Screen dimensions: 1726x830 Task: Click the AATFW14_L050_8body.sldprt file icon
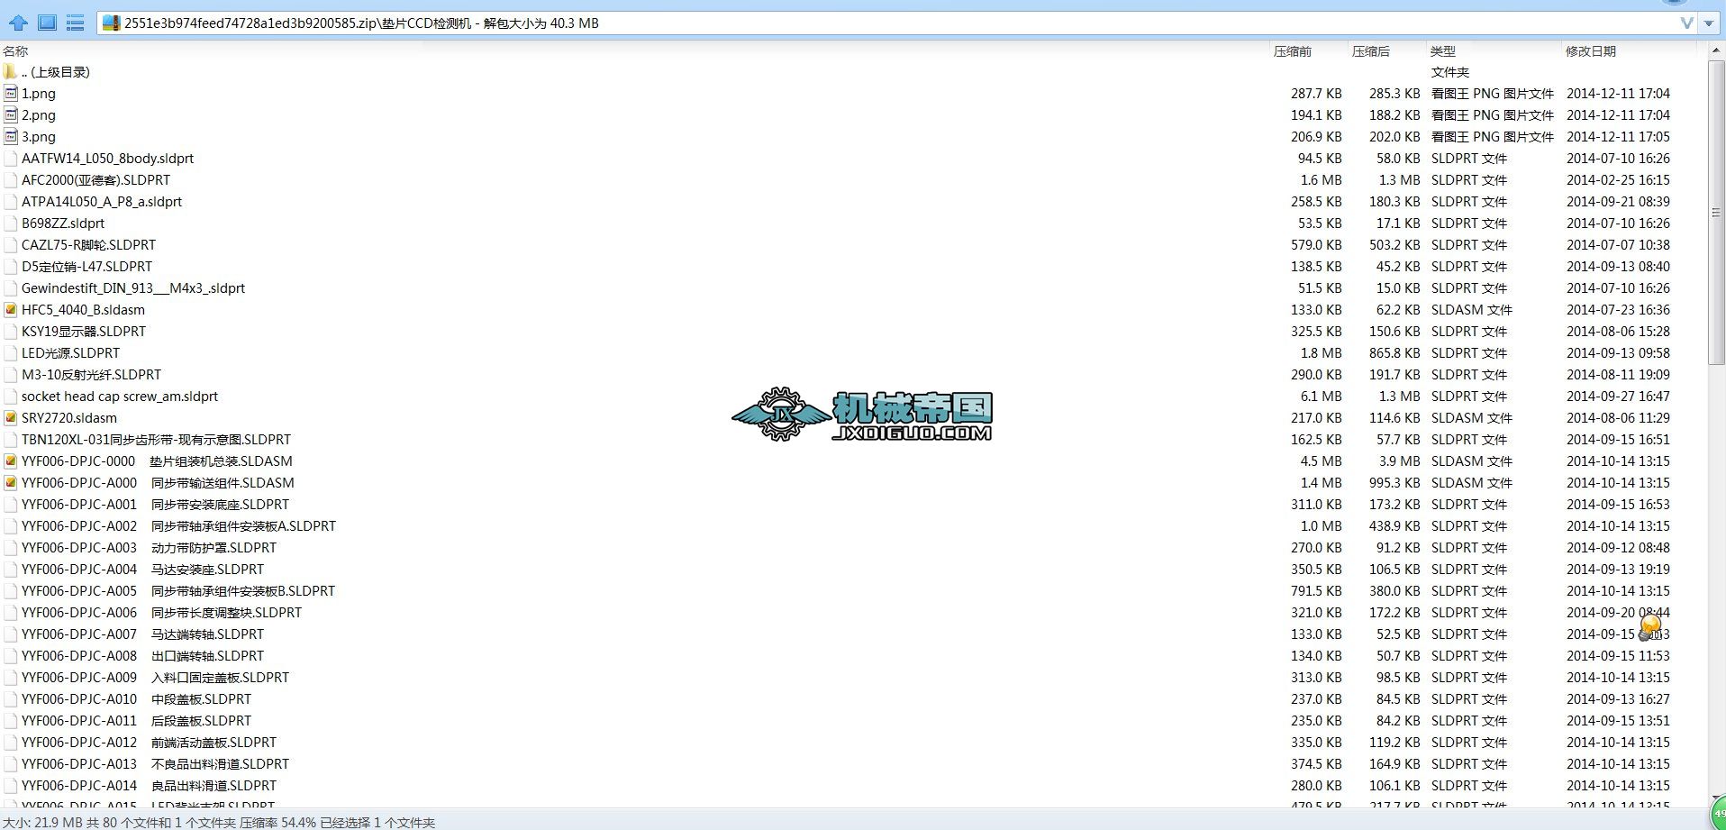coord(11,159)
